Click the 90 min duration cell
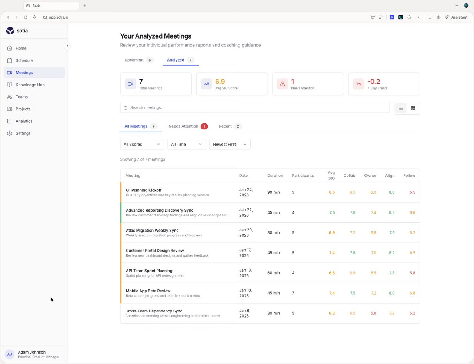The image size is (474, 364). pyautogui.click(x=274, y=193)
